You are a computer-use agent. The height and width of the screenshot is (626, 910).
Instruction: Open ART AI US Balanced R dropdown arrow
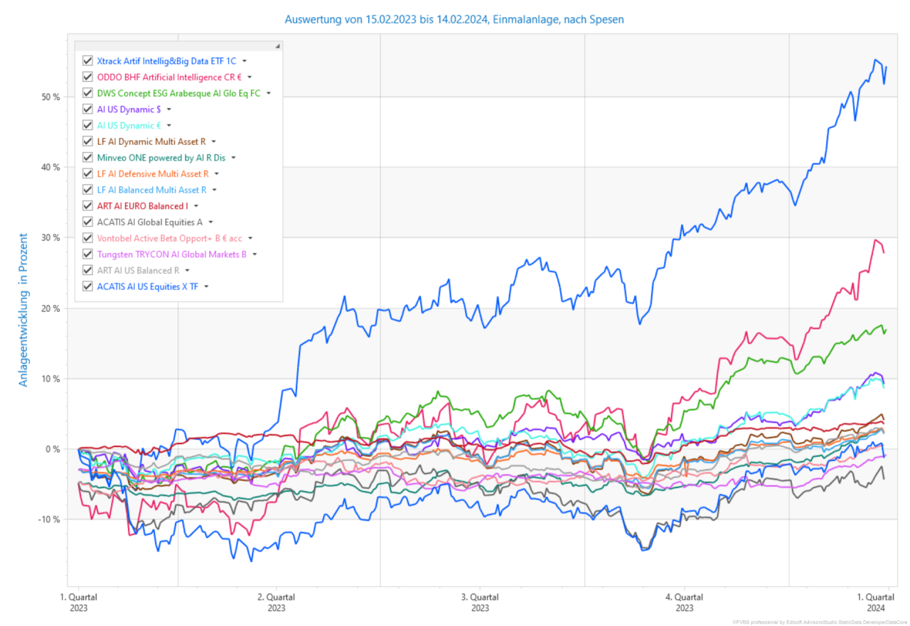pyautogui.click(x=187, y=271)
